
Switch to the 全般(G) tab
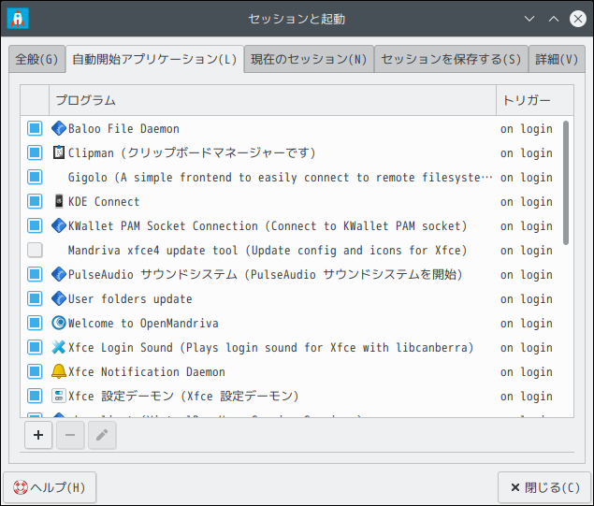[x=36, y=59]
